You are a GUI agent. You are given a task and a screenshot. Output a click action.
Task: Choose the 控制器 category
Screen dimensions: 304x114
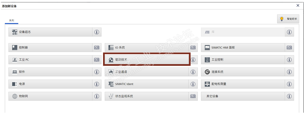[51, 48]
